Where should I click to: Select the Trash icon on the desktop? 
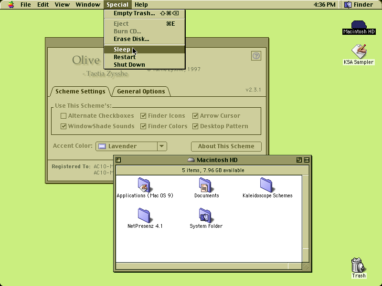pyautogui.click(x=358, y=265)
